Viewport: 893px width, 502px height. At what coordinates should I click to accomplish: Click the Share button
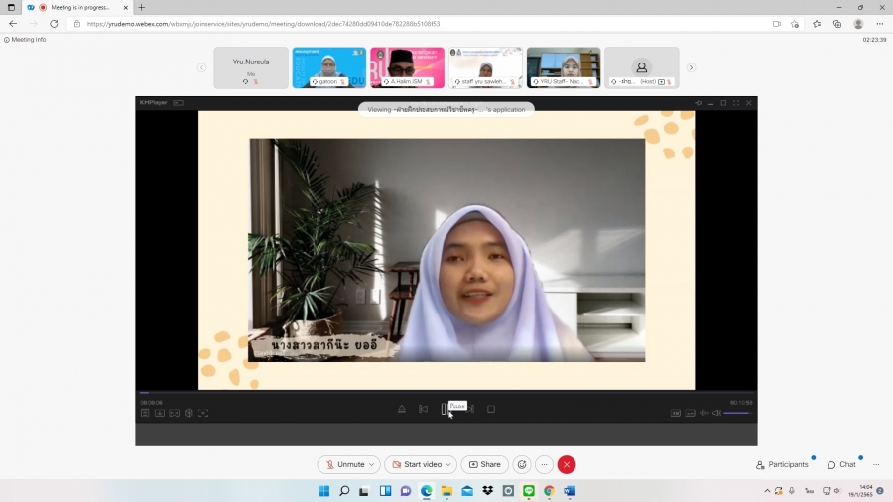tap(485, 464)
